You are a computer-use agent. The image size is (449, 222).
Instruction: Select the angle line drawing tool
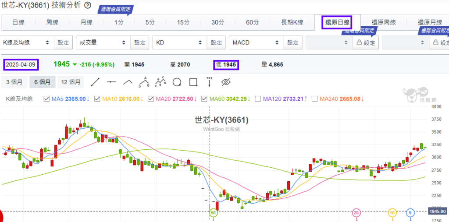pyautogui.click(x=128, y=82)
